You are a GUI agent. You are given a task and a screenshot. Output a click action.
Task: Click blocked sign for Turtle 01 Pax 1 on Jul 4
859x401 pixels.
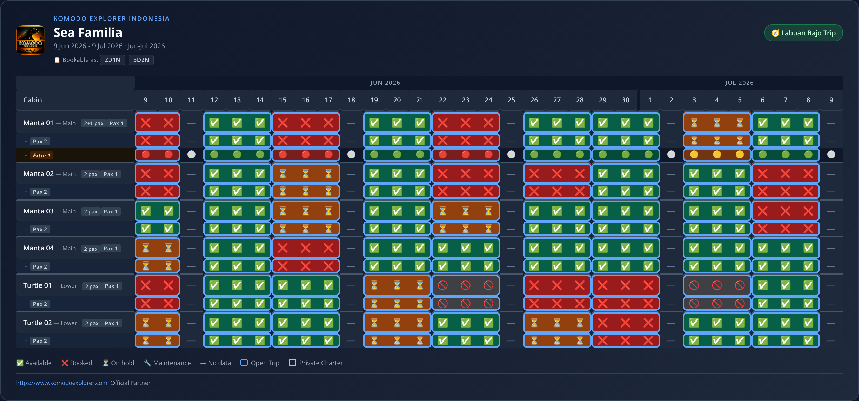tap(717, 285)
